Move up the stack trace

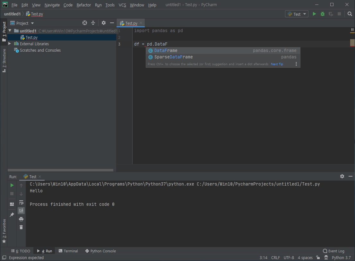click(x=21, y=185)
